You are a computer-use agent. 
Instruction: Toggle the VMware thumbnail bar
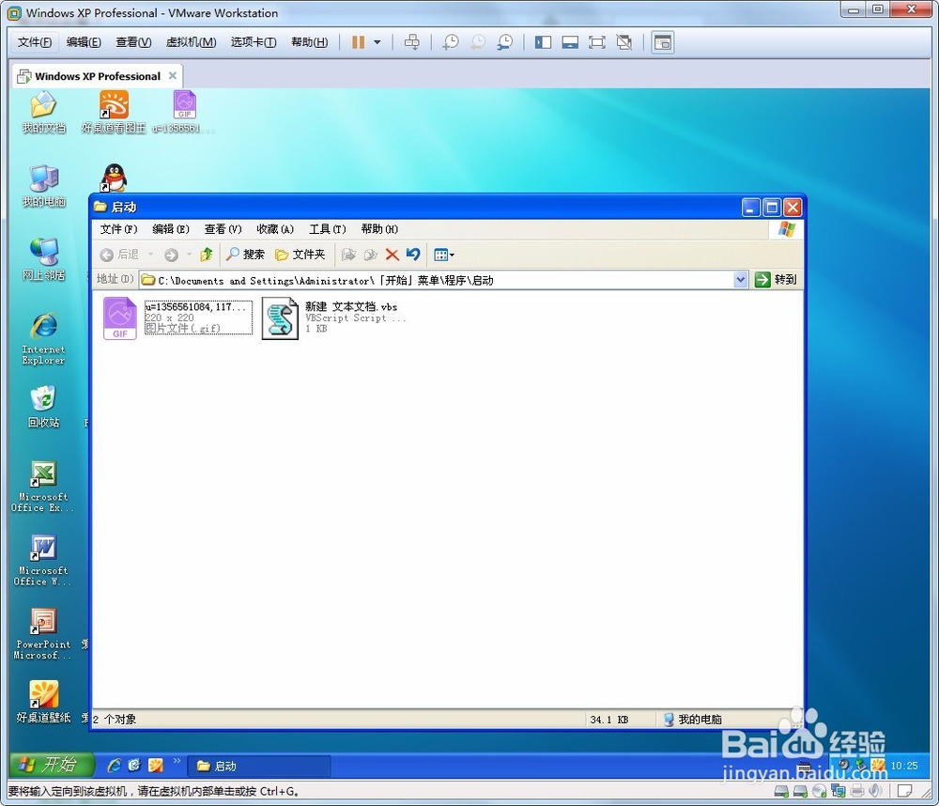(570, 42)
